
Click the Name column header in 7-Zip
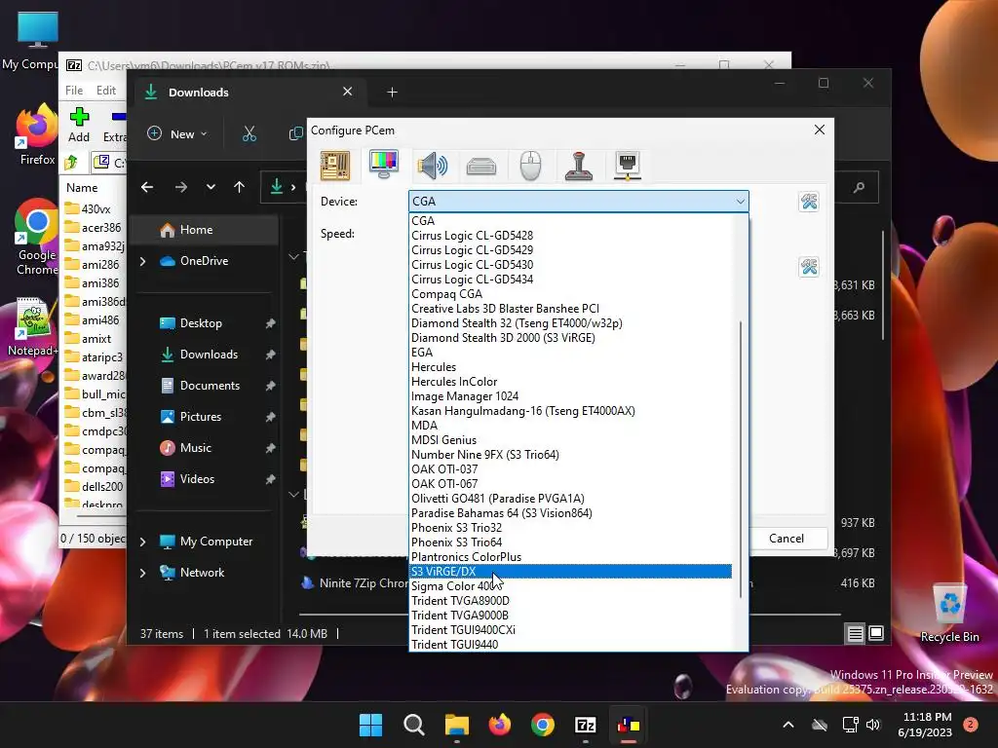(x=82, y=188)
